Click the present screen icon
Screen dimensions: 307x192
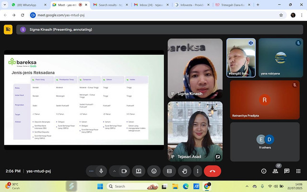[139, 171]
